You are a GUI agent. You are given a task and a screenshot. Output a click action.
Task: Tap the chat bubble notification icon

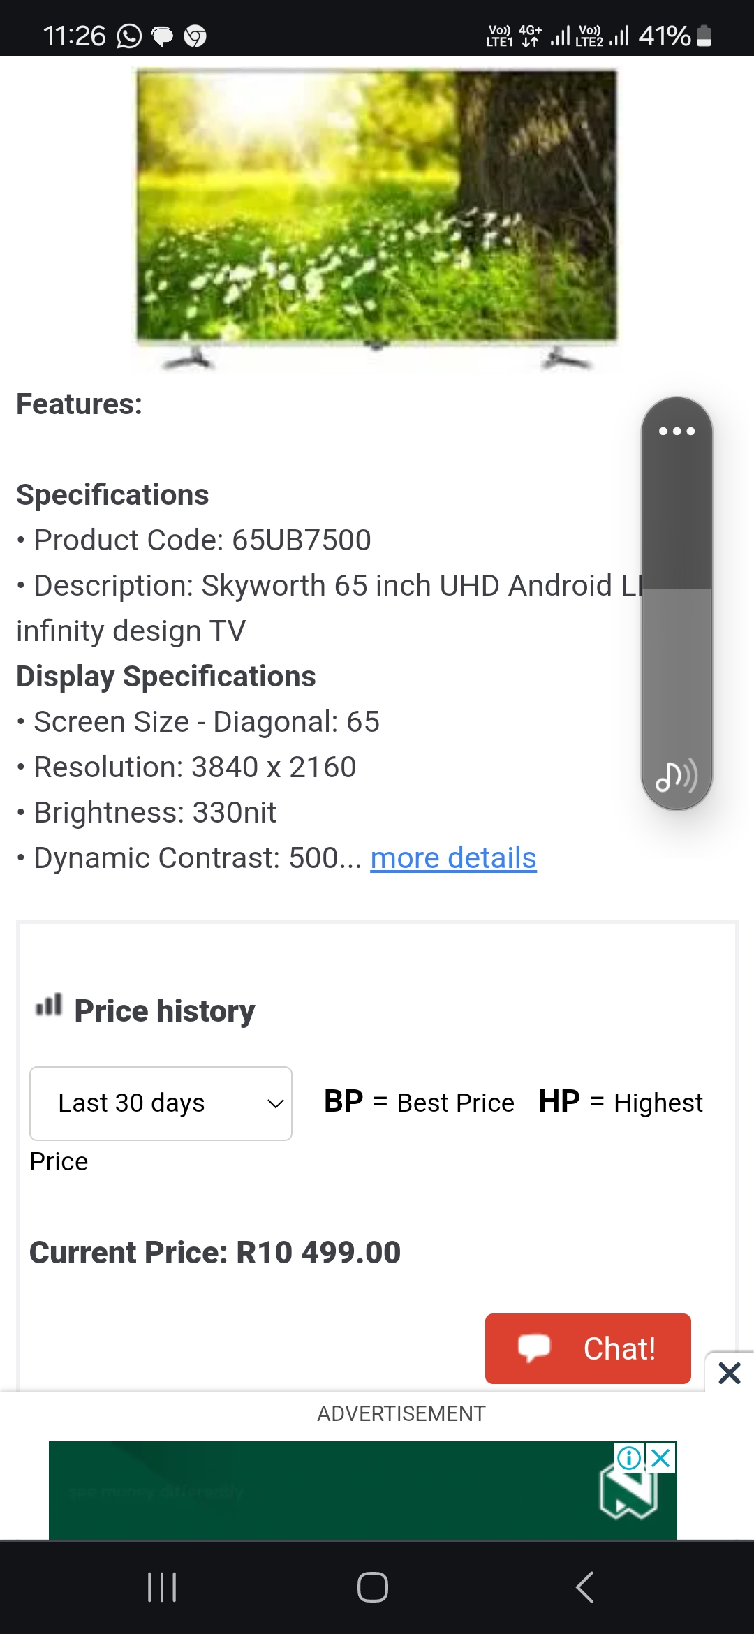pos(163,36)
